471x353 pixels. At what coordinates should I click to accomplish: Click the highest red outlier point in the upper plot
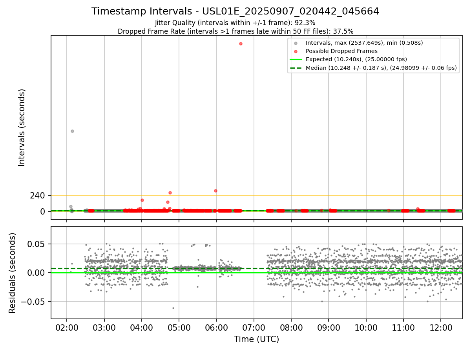241,44
